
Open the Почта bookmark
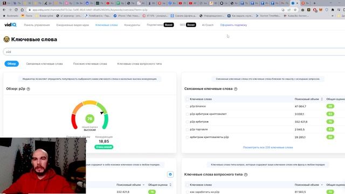click(26, 16)
